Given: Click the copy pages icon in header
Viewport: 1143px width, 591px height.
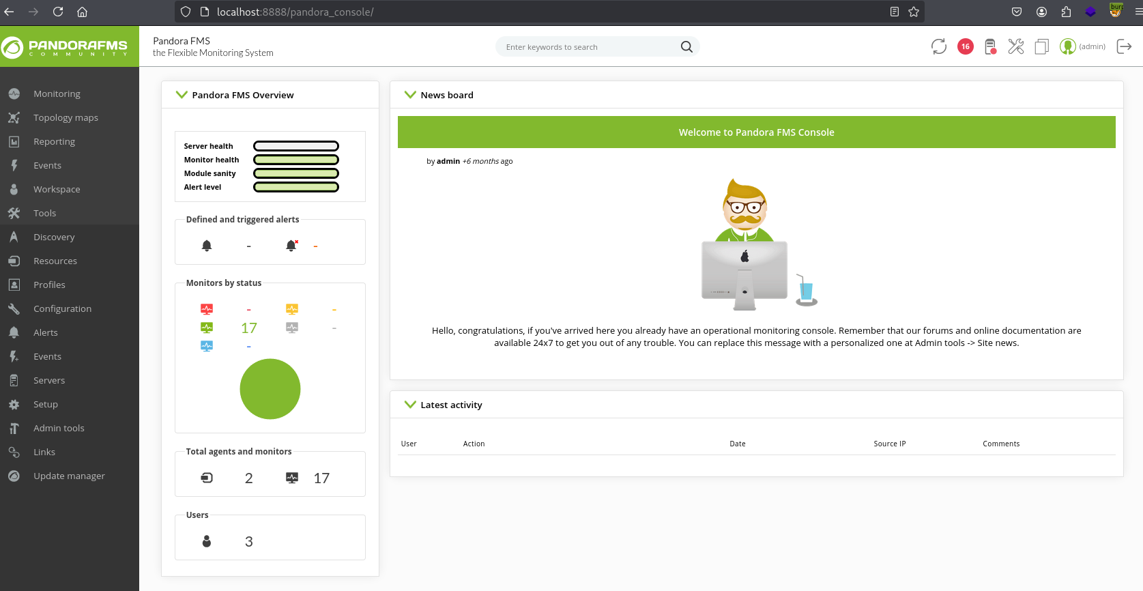Looking at the screenshot, I should pos(1041,46).
